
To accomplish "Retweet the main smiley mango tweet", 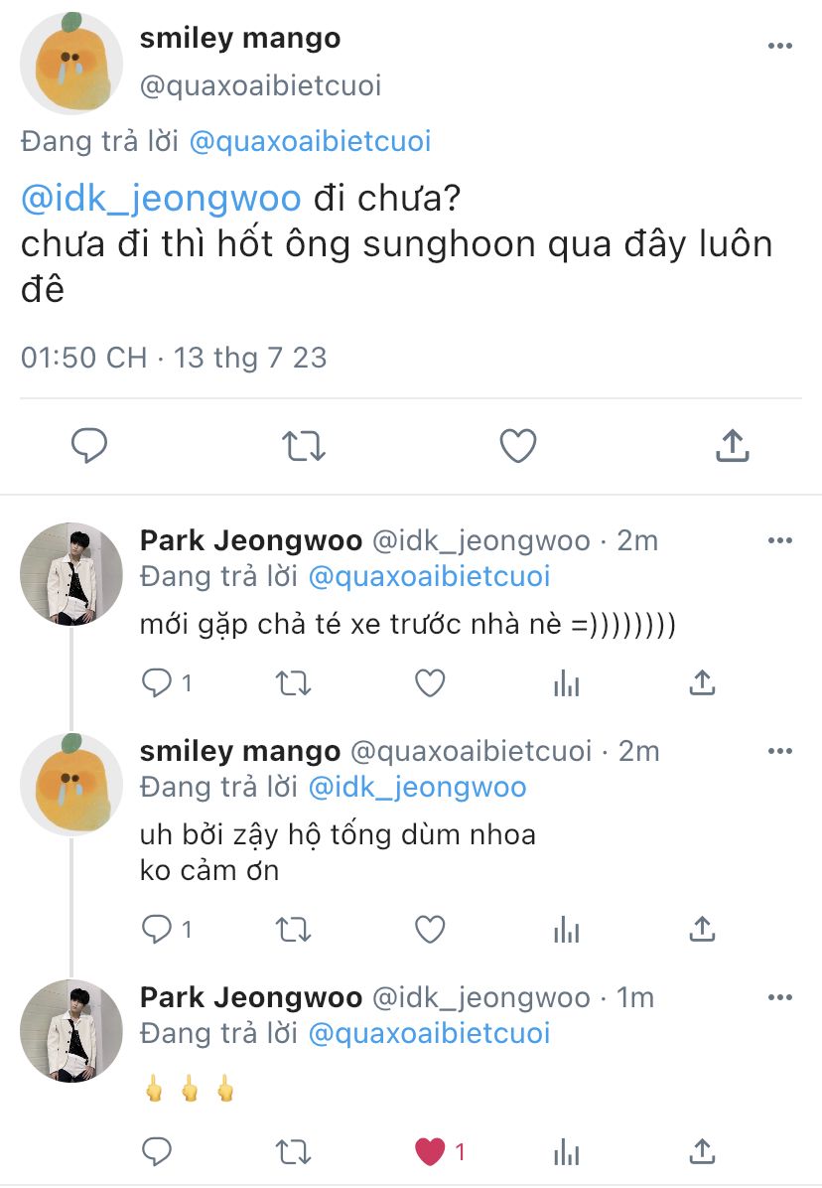I will pyautogui.click(x=304, y=446).
